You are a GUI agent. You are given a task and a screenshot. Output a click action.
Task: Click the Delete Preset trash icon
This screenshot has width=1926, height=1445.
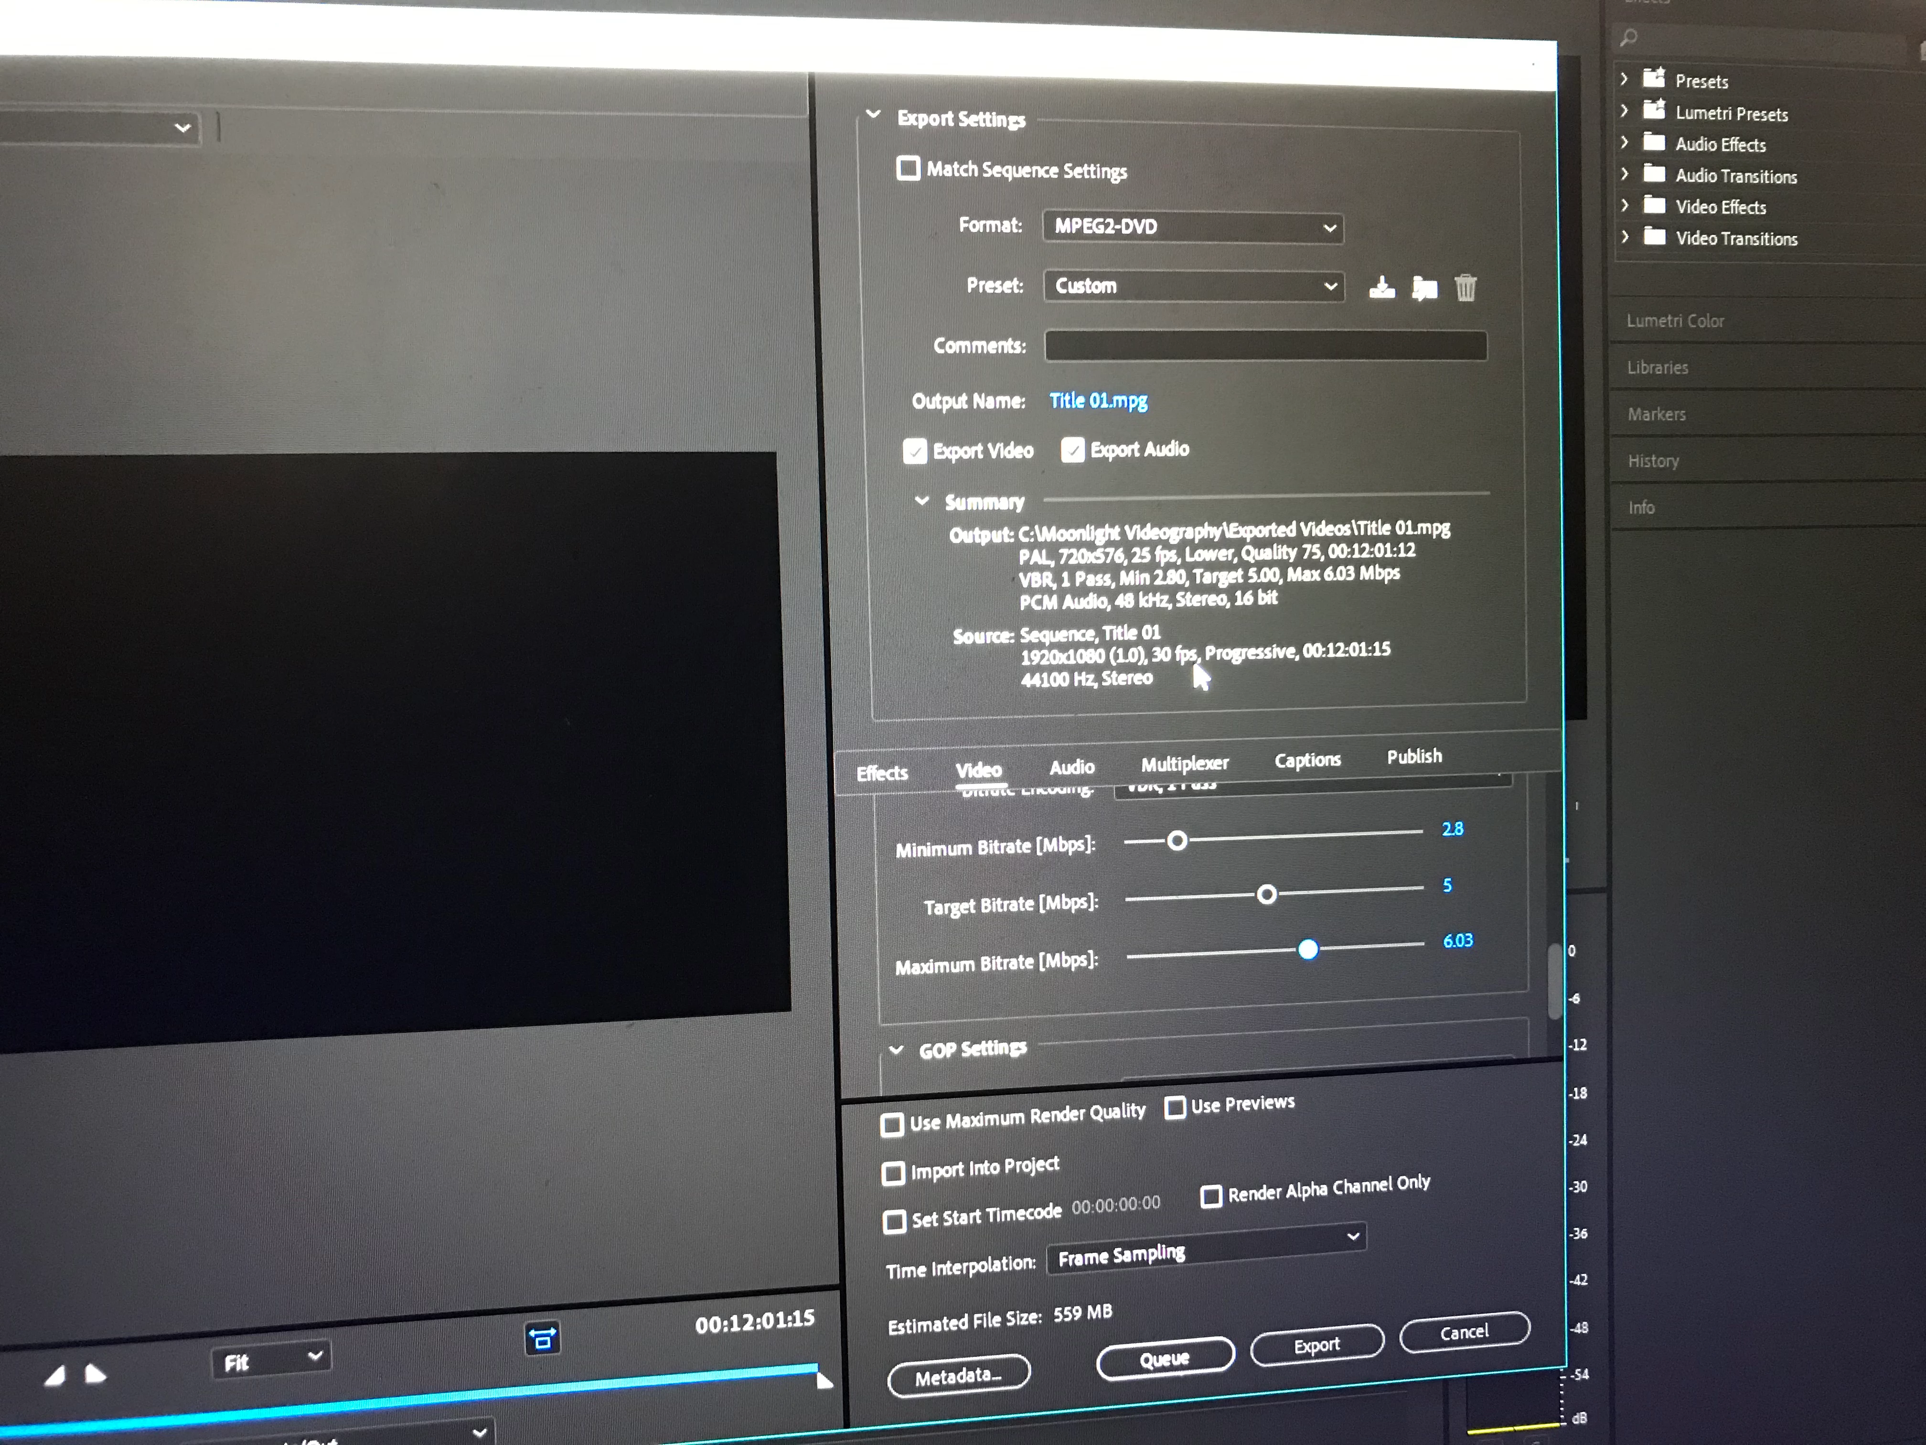[1466, 288]
